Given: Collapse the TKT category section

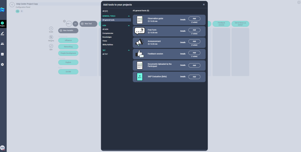Looking at the screenshot, I should (x=129, y=50).
